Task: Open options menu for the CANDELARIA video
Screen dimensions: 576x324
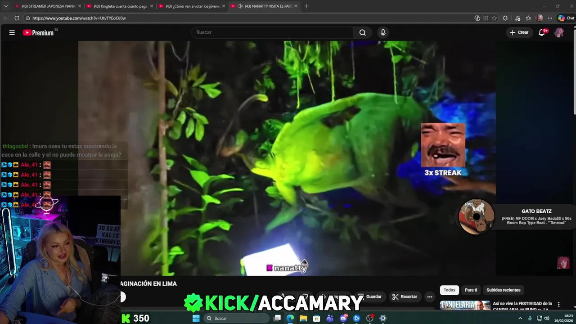Action: point(559,304)
